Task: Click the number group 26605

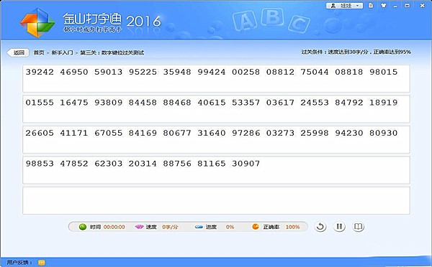Action: (x=40, y=133)
